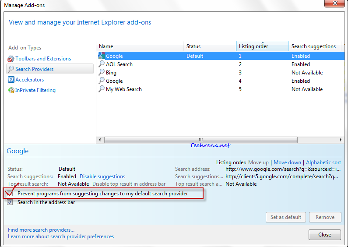Click the scrollbar left arrow
348x247 pixels.
pos(100,140)
